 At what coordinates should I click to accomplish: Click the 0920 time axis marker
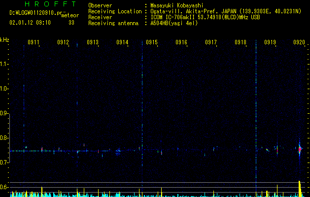pos(299,42)
